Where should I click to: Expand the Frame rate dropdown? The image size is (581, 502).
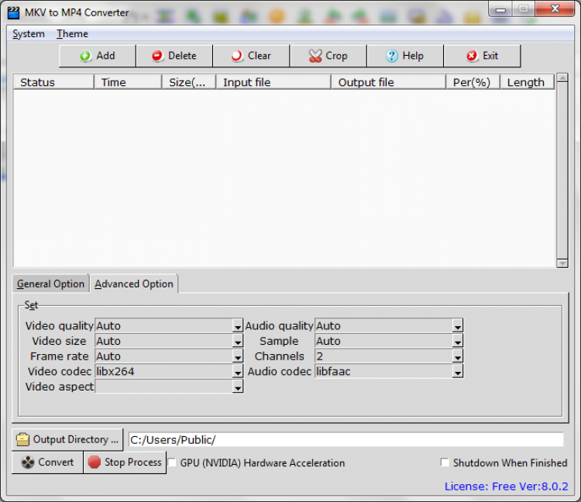coord(238,356)
